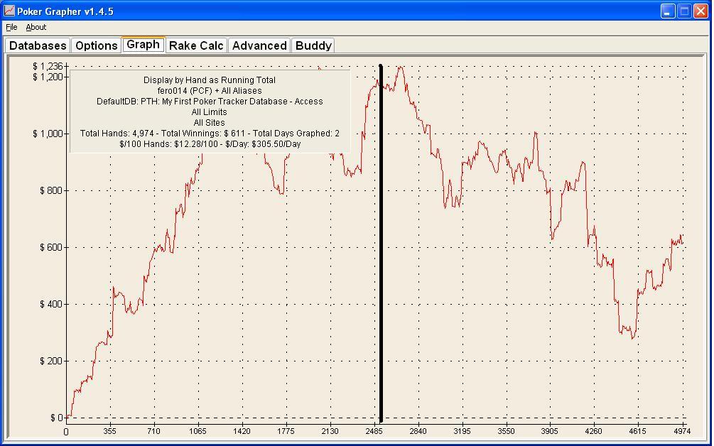
Task: Close the Poker Grapher window
Action: click(701, 11)
